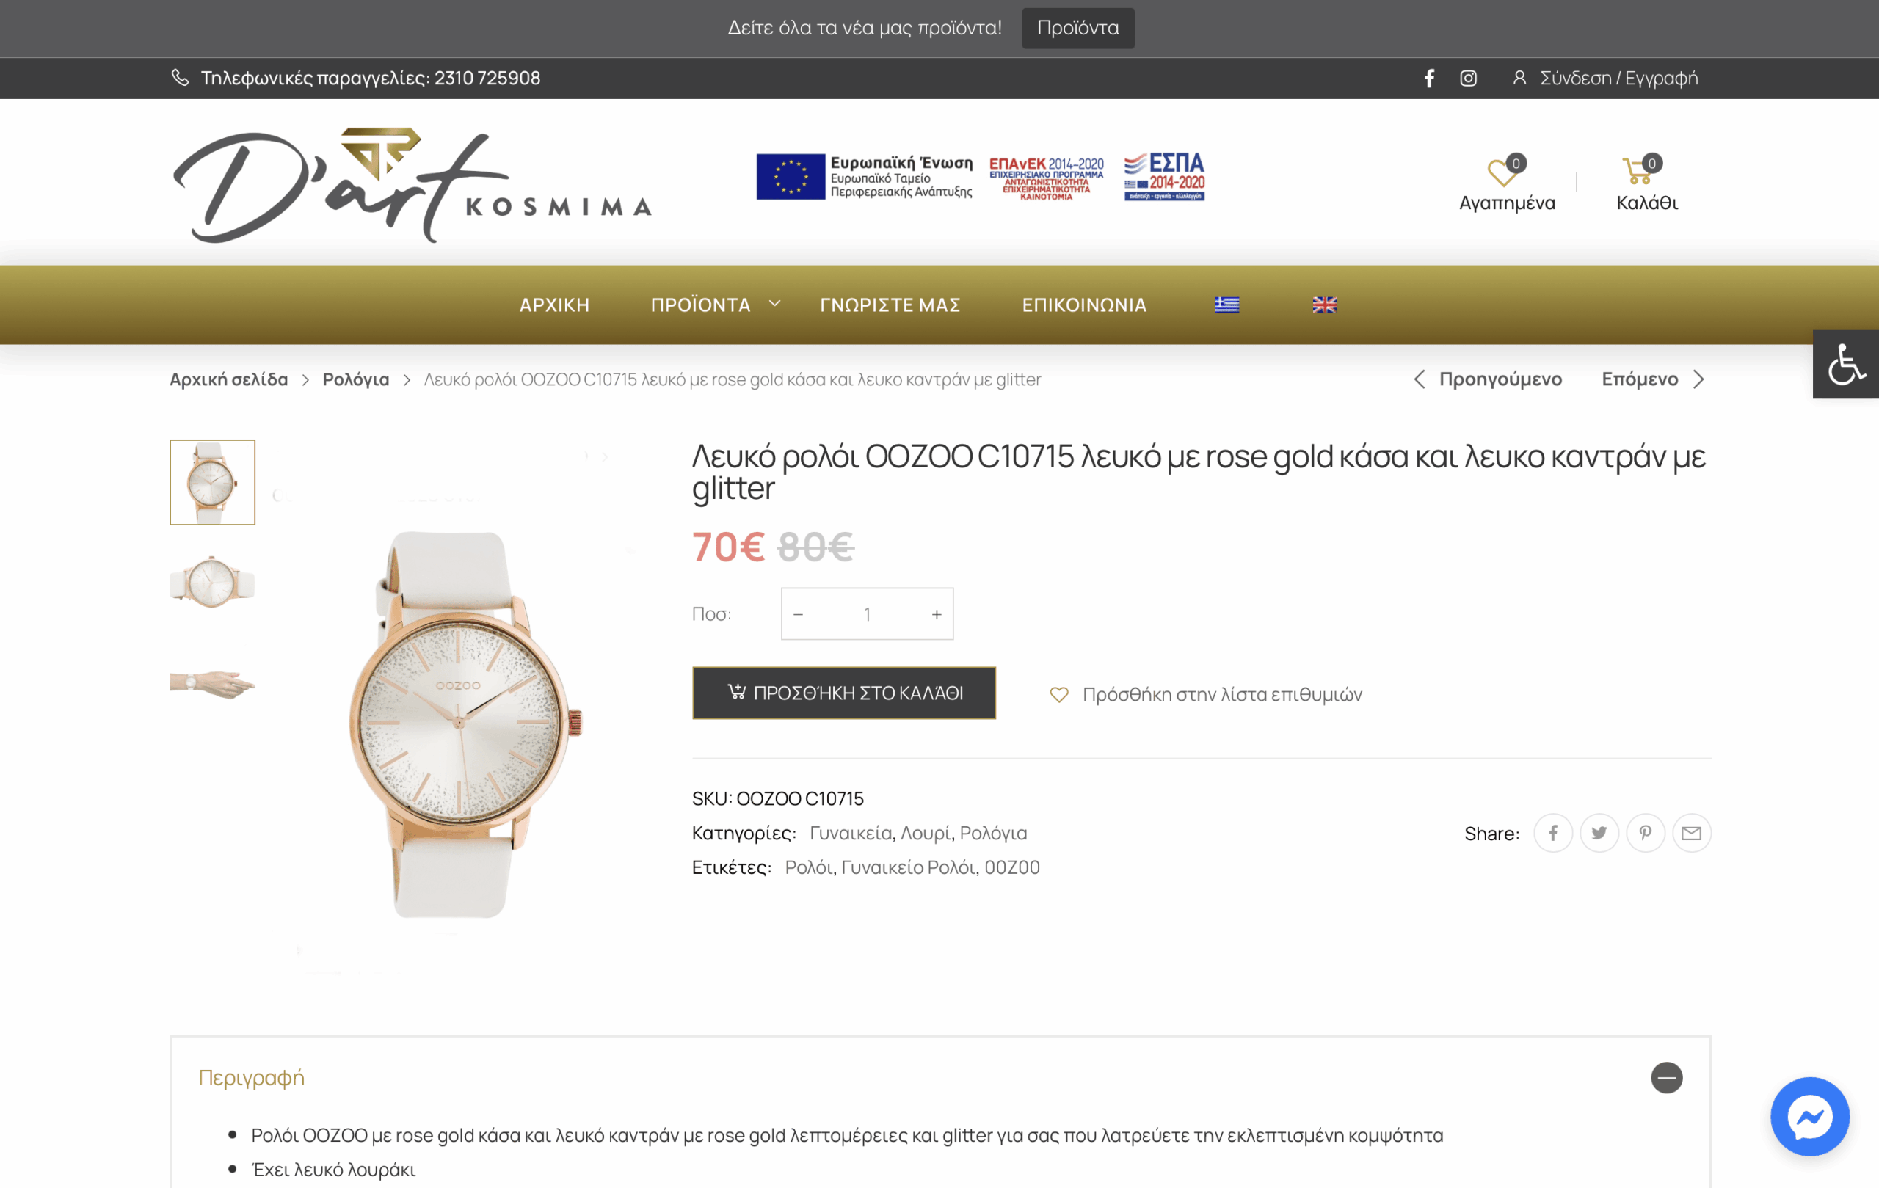This screenshot has height=1188, width=1879.
Task: Collapse the Περιγραφή section
Action: (1666, 1077)
